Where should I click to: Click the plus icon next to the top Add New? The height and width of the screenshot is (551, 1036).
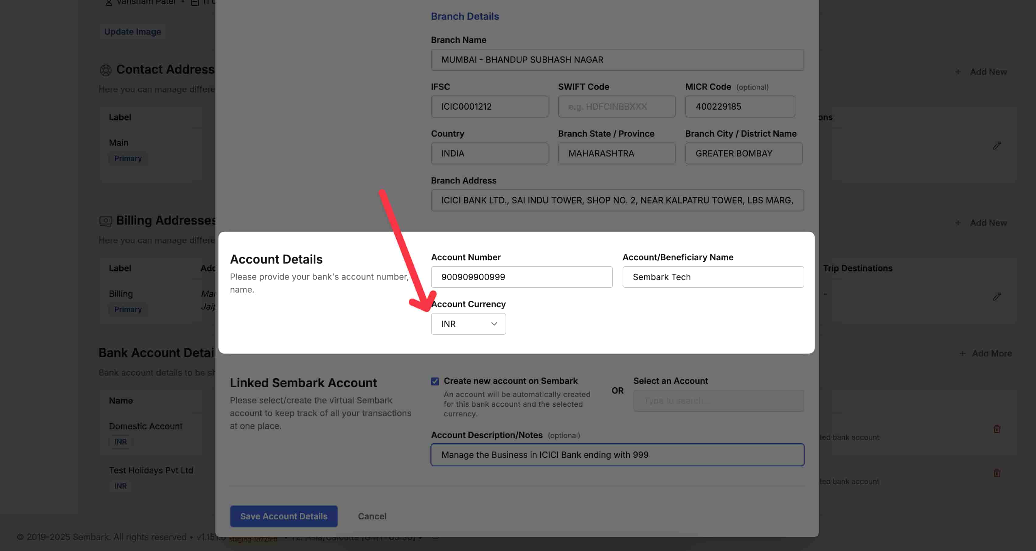pyautogui.click(x=958, y=72)
